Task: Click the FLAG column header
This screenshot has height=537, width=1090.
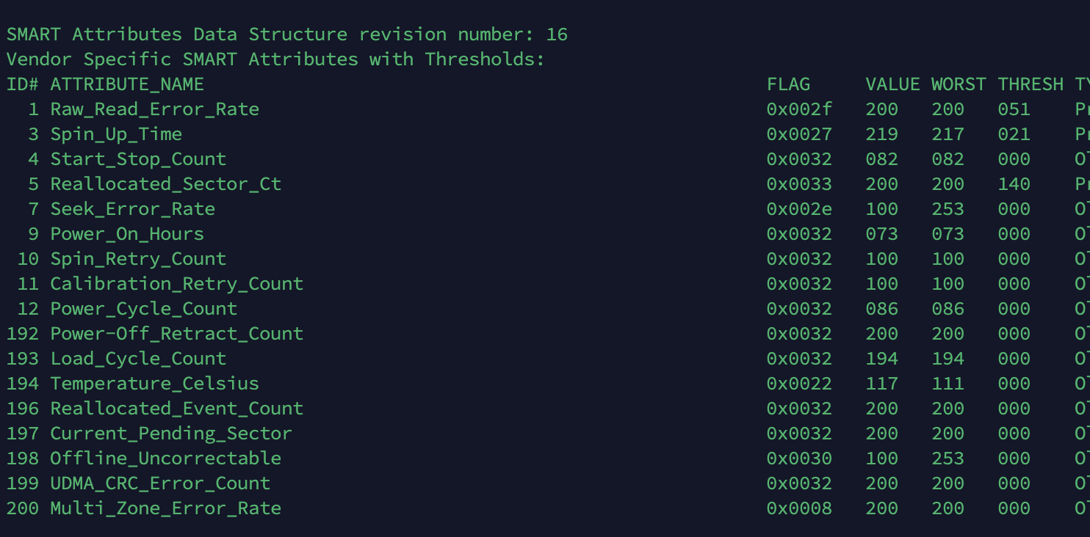Action: (788, 84)
